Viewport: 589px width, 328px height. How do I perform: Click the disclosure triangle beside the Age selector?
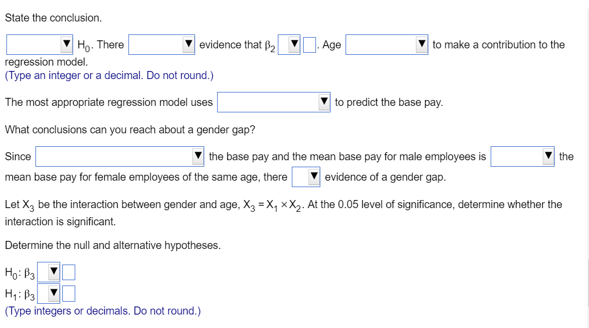click(x=422, y=45)
